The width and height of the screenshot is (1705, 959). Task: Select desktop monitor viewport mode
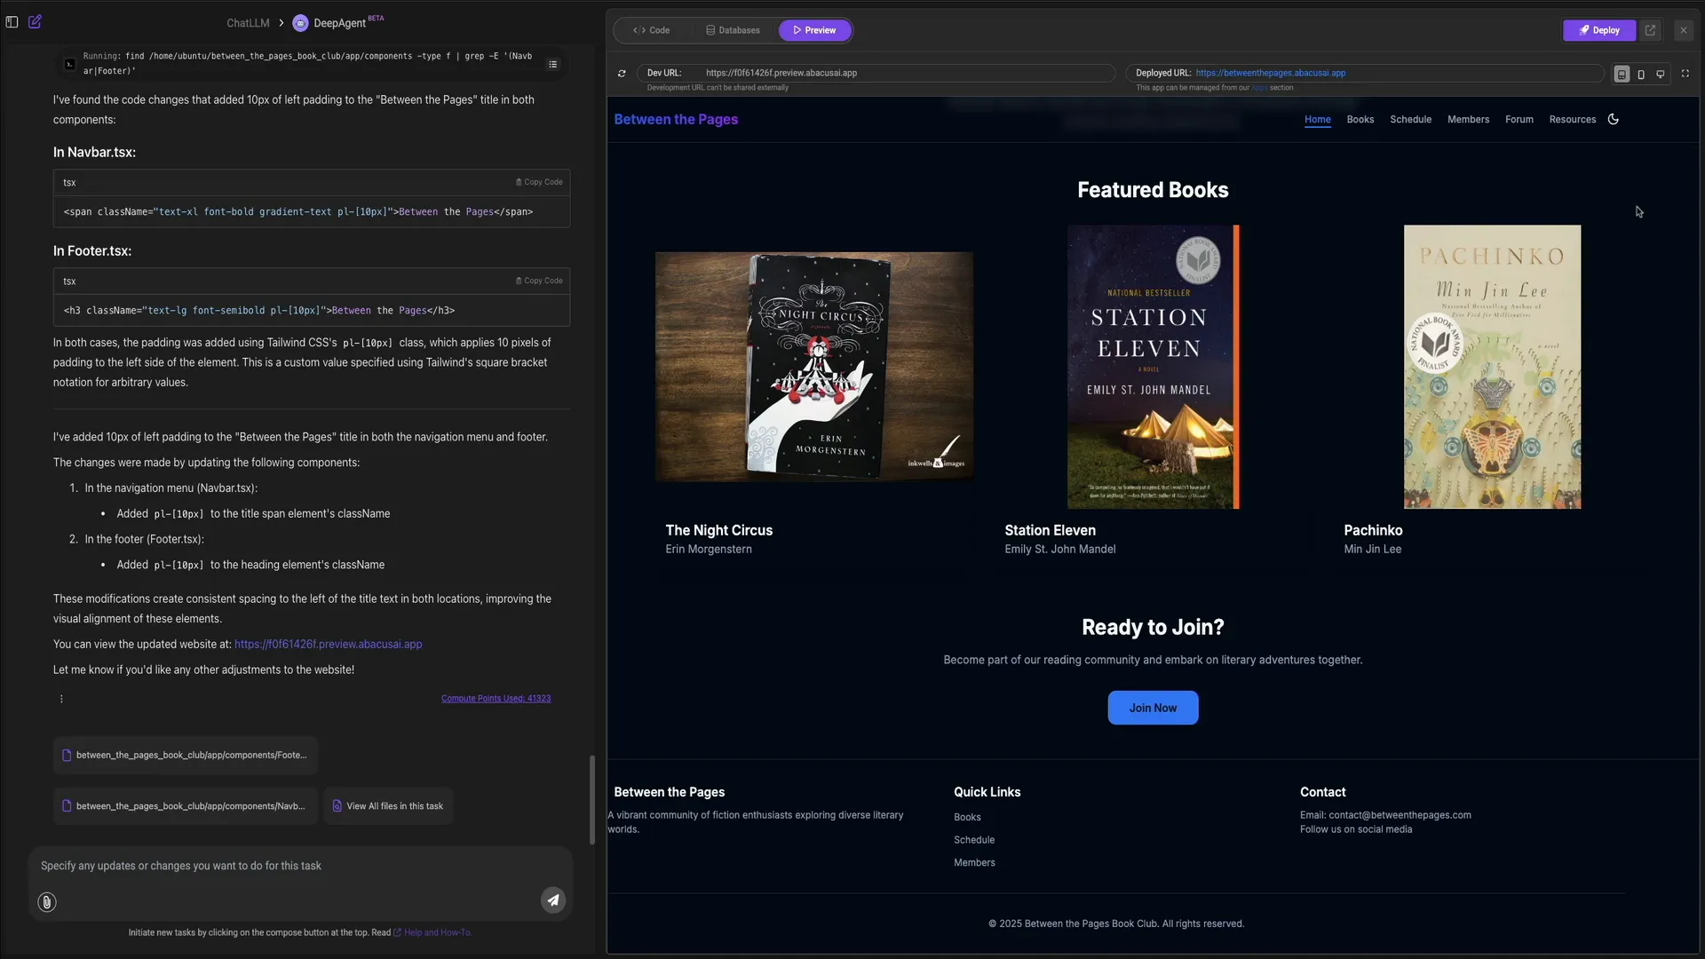point(1660,74)
